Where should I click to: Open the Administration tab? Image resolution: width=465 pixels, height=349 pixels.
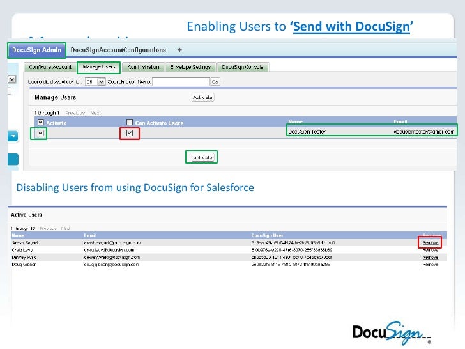143,67
